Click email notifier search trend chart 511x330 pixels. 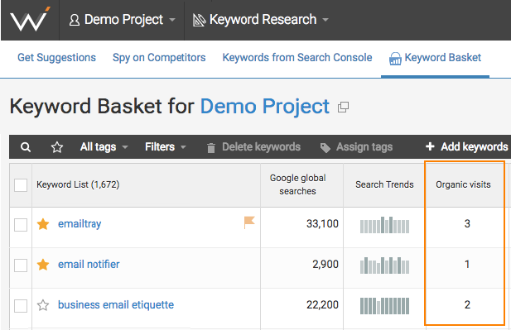384,265
